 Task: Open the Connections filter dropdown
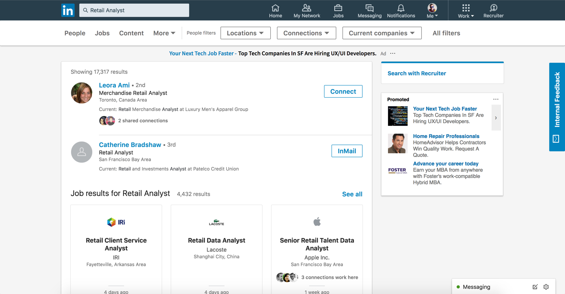(x=306, y=33)
